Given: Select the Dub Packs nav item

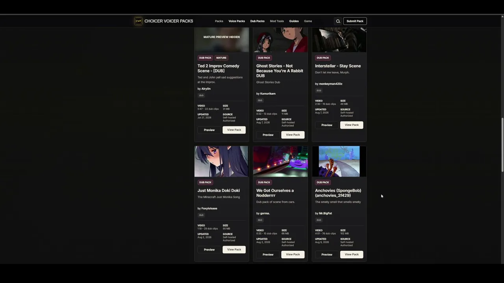Looking at the screenshot, I should (x=258, y=21).
